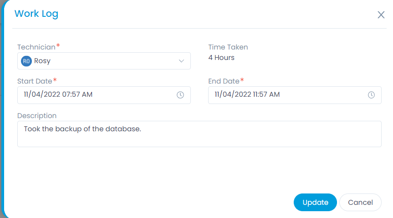Click the End Date label
This screenshot has height=218, width=393.
tap(224, 81)
